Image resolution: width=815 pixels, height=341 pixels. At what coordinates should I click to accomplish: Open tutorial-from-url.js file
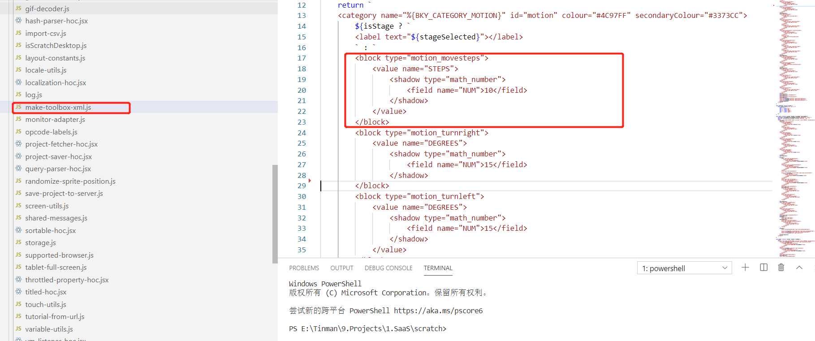click(55, 316)
